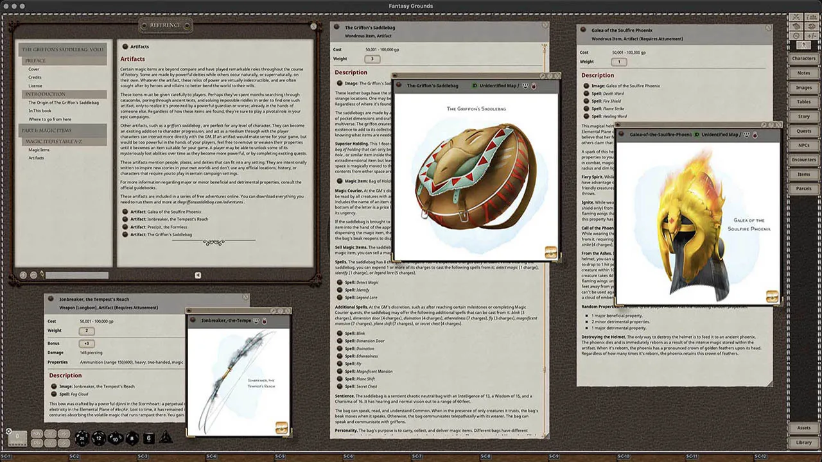Open Image link in Ionbreaker description
Screen dimensions: 822x462
(54, 386)
